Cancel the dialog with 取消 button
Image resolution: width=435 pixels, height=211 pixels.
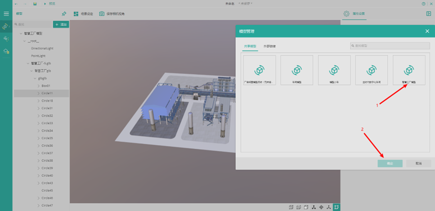(418, 164)
